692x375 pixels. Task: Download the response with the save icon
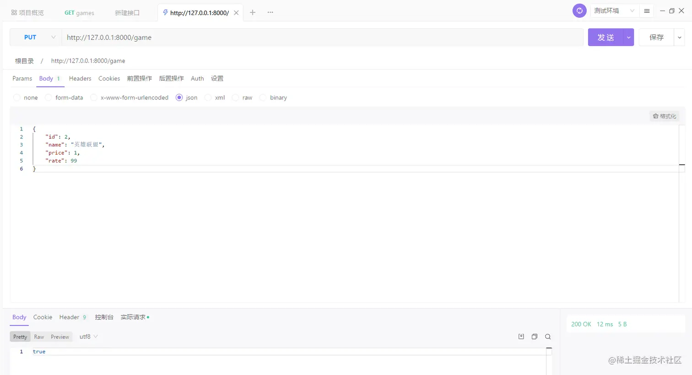521,337
